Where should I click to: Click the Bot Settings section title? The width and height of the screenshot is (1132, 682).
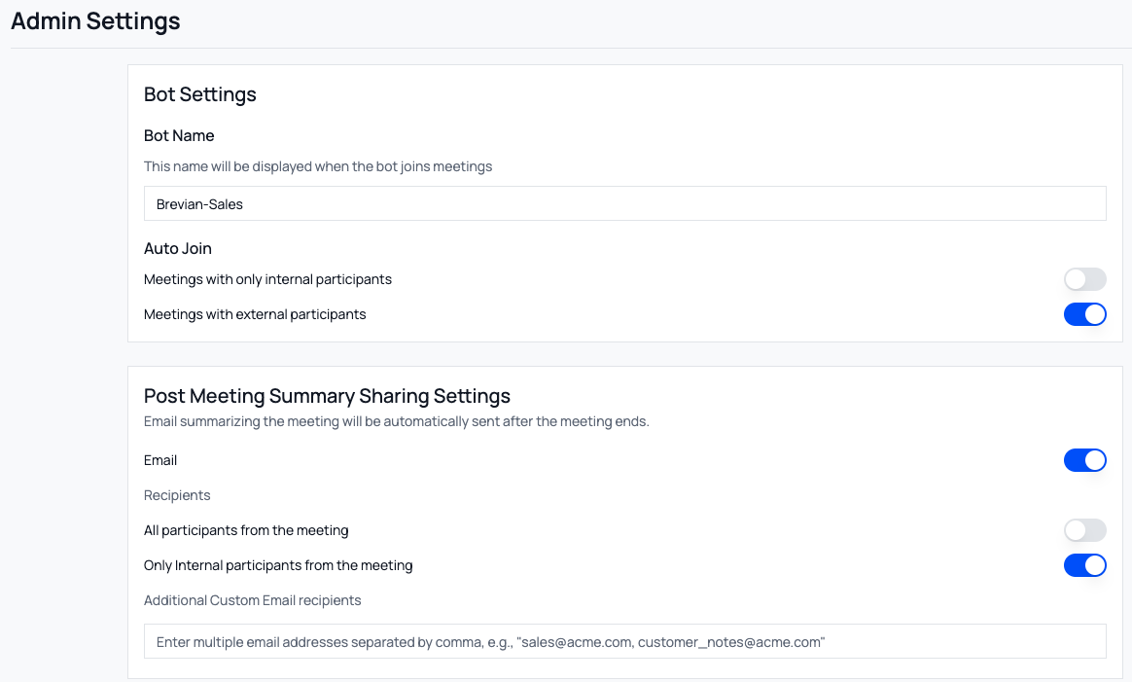pyautogui.click(x=199, y=94)
